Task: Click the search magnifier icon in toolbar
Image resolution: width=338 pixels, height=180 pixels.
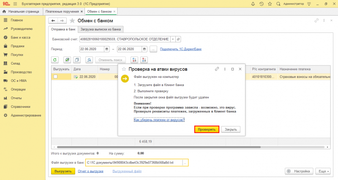Action: pos(89,60)
